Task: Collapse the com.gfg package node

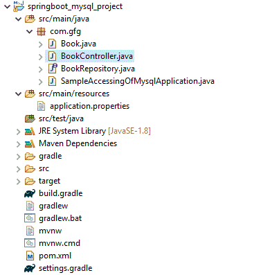Action: tap(30, 31)
